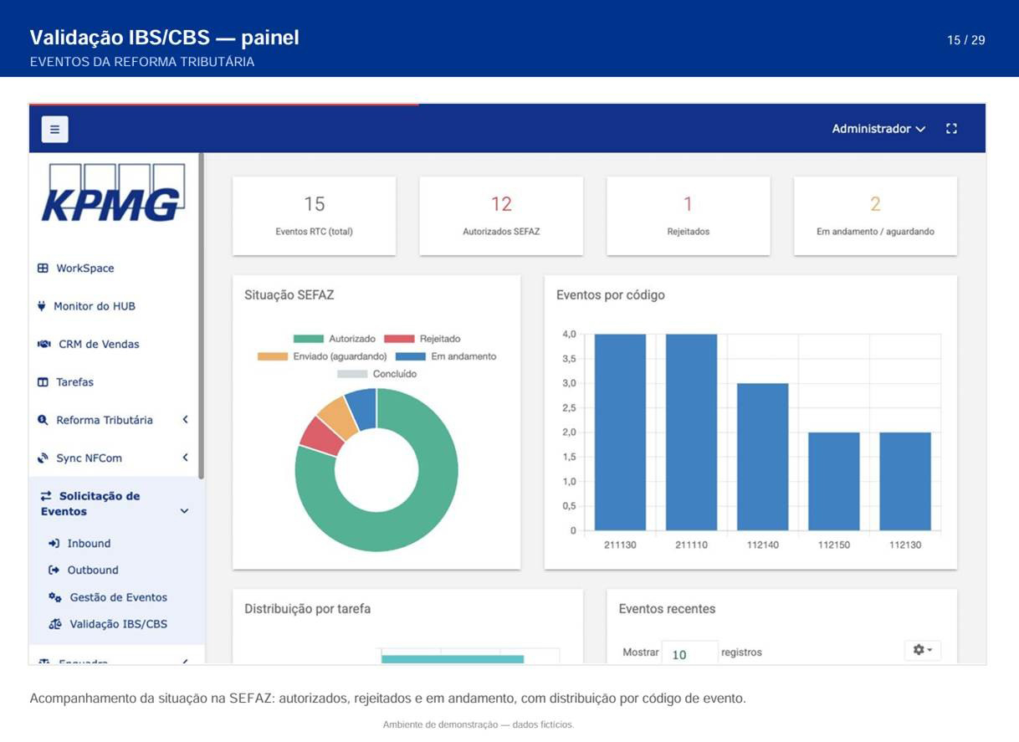Click the KPMG logo
Image resolution: width=1019 pixels, height=742 pixels.
point(113,194)
